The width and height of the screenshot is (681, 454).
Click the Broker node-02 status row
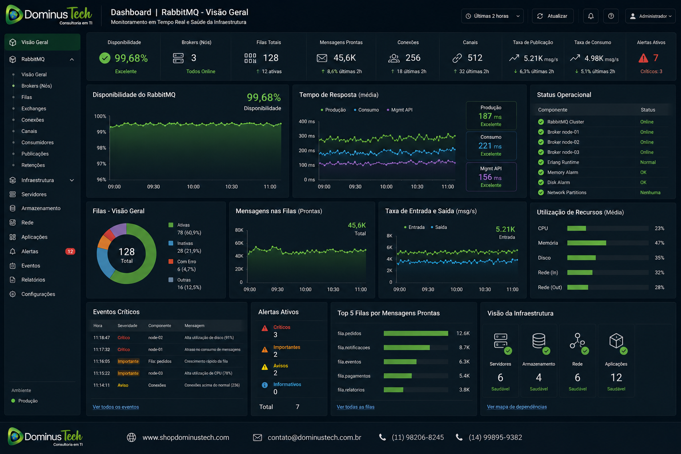(x=602, y=142)
